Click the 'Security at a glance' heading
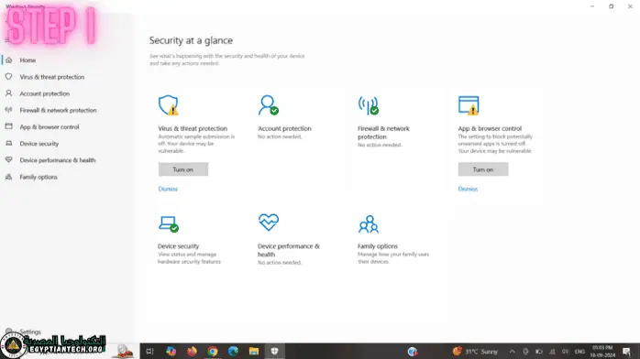Image resolution: width=640 pixels, height=359 pixels. (x=191, y=40)
